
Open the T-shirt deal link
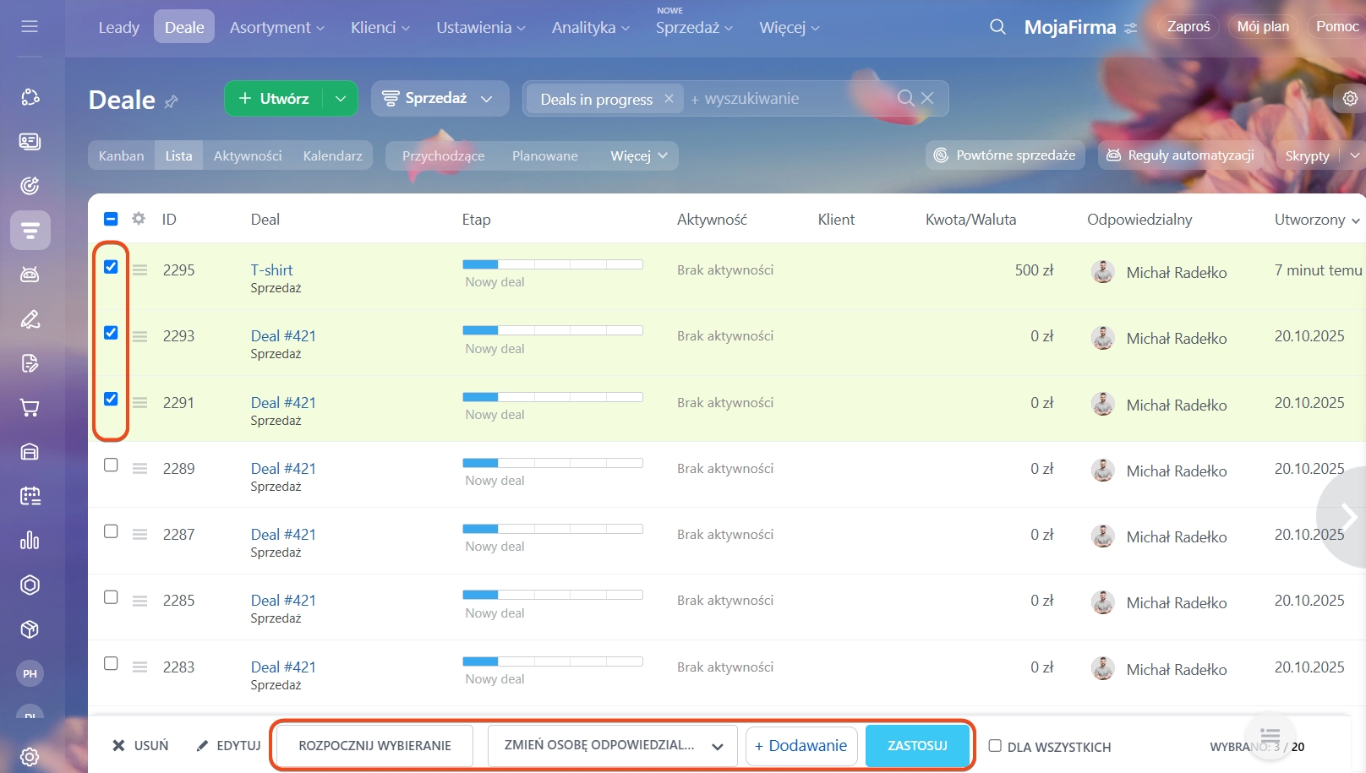click(271, 270)
